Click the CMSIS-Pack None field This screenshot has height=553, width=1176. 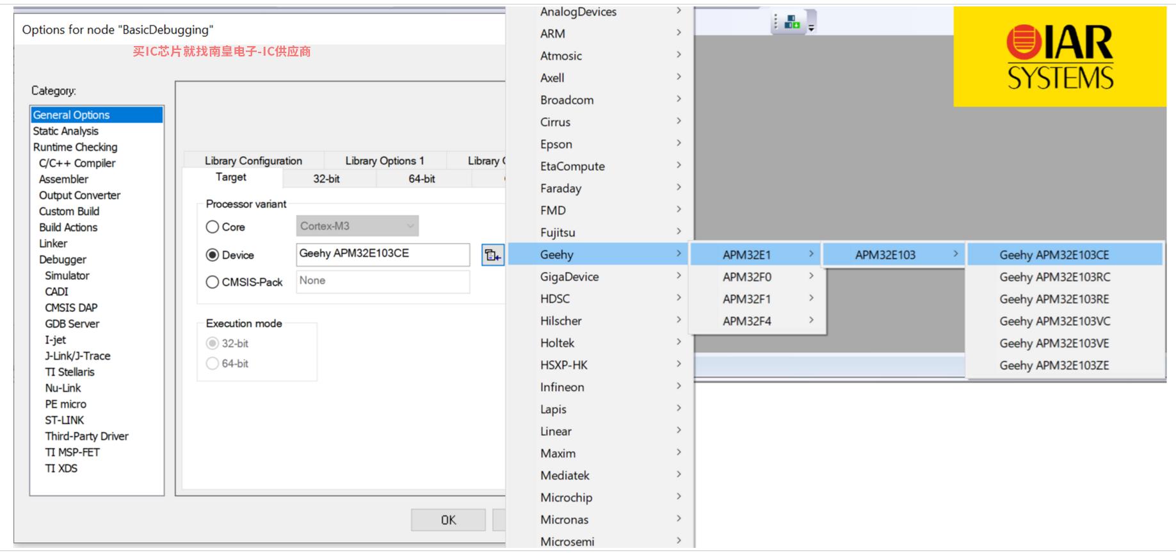(x=383, y=282)
